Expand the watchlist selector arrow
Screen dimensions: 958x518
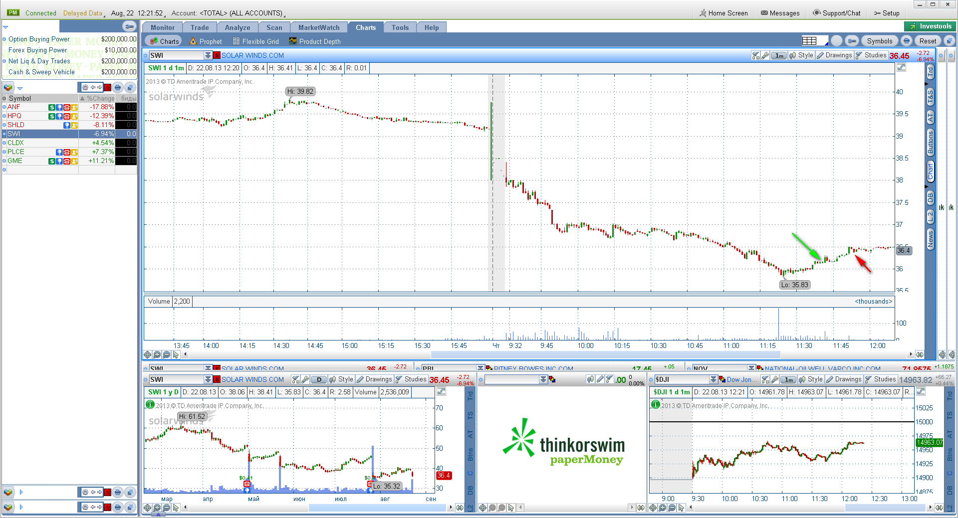point(20,88)
